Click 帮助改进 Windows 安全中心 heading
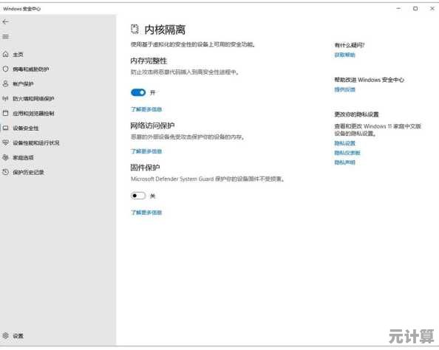Viewport: 439px width, 350px height. coord(370,80)
